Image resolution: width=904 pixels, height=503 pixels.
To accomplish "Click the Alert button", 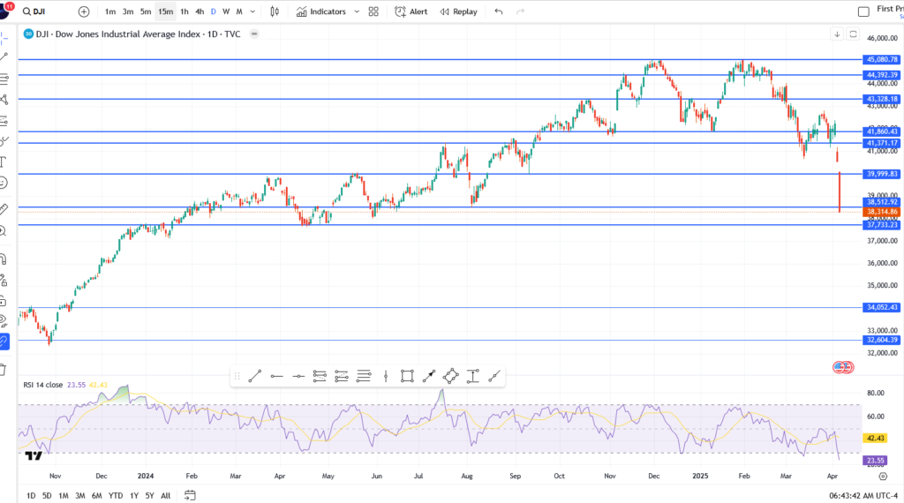I will coord(411,11).
